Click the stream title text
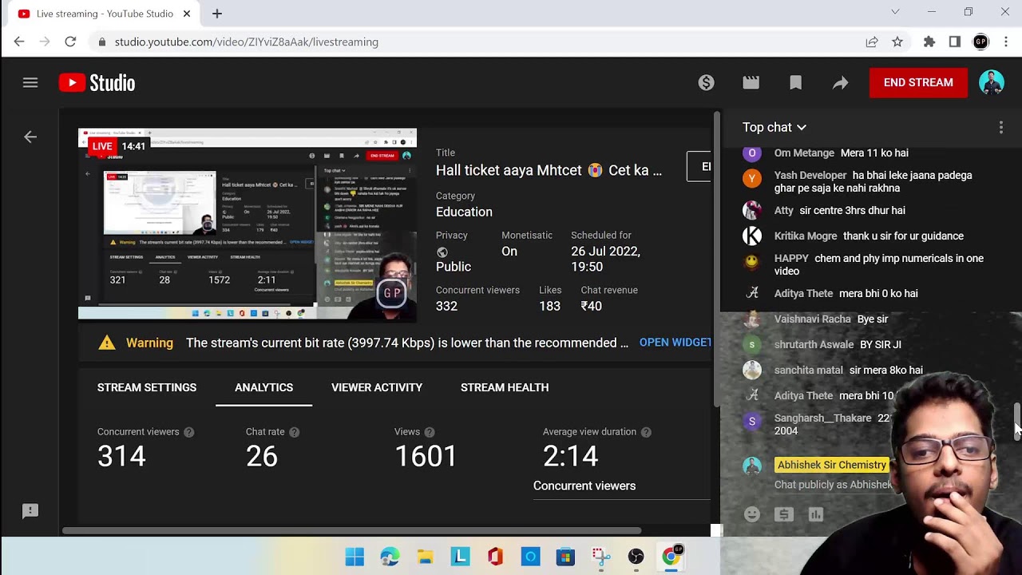The width and height of the screenshot is (1022, 575). coord(549,170)
